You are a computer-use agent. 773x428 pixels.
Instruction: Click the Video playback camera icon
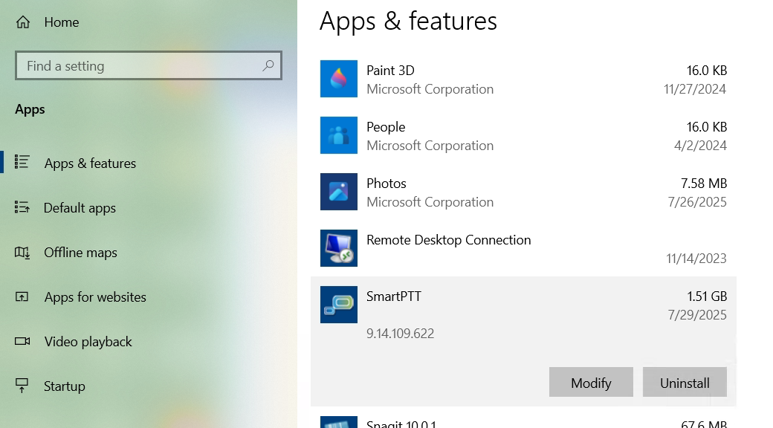tap(22, 341)
